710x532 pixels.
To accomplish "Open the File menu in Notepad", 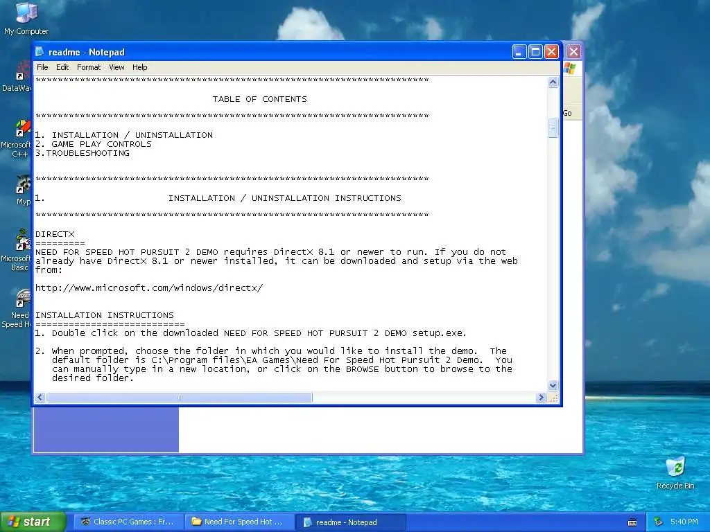I will click(42, 67).
